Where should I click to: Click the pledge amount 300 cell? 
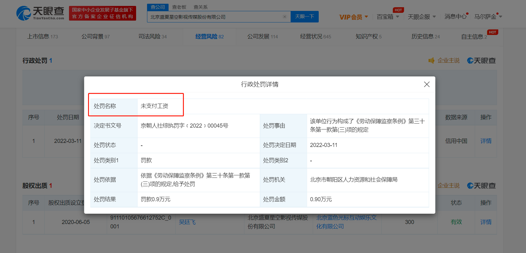[410, 222]
